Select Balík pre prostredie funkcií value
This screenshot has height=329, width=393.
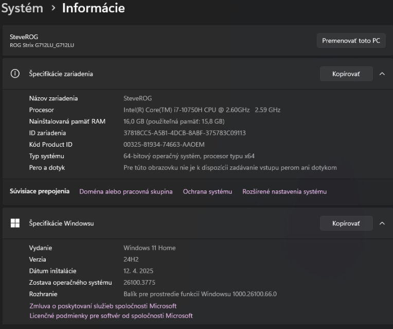200,294
